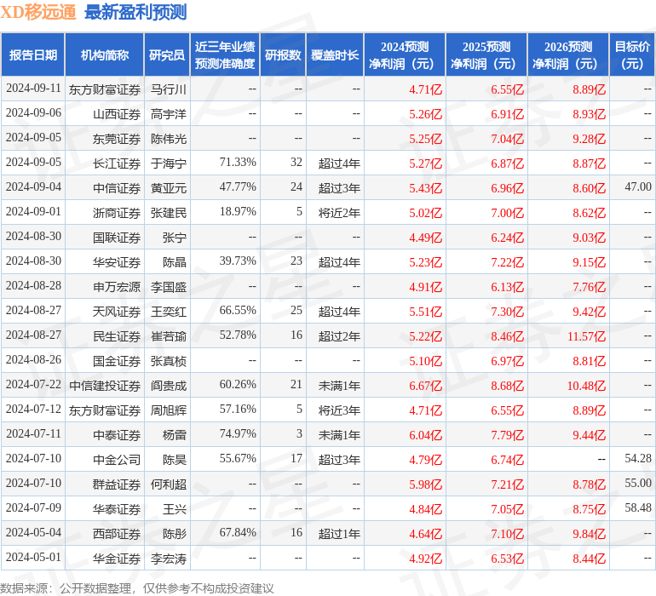The width and height of the screenshot is (656, 596).
Task: Select institution 华安证券
Action: [117, 262]
